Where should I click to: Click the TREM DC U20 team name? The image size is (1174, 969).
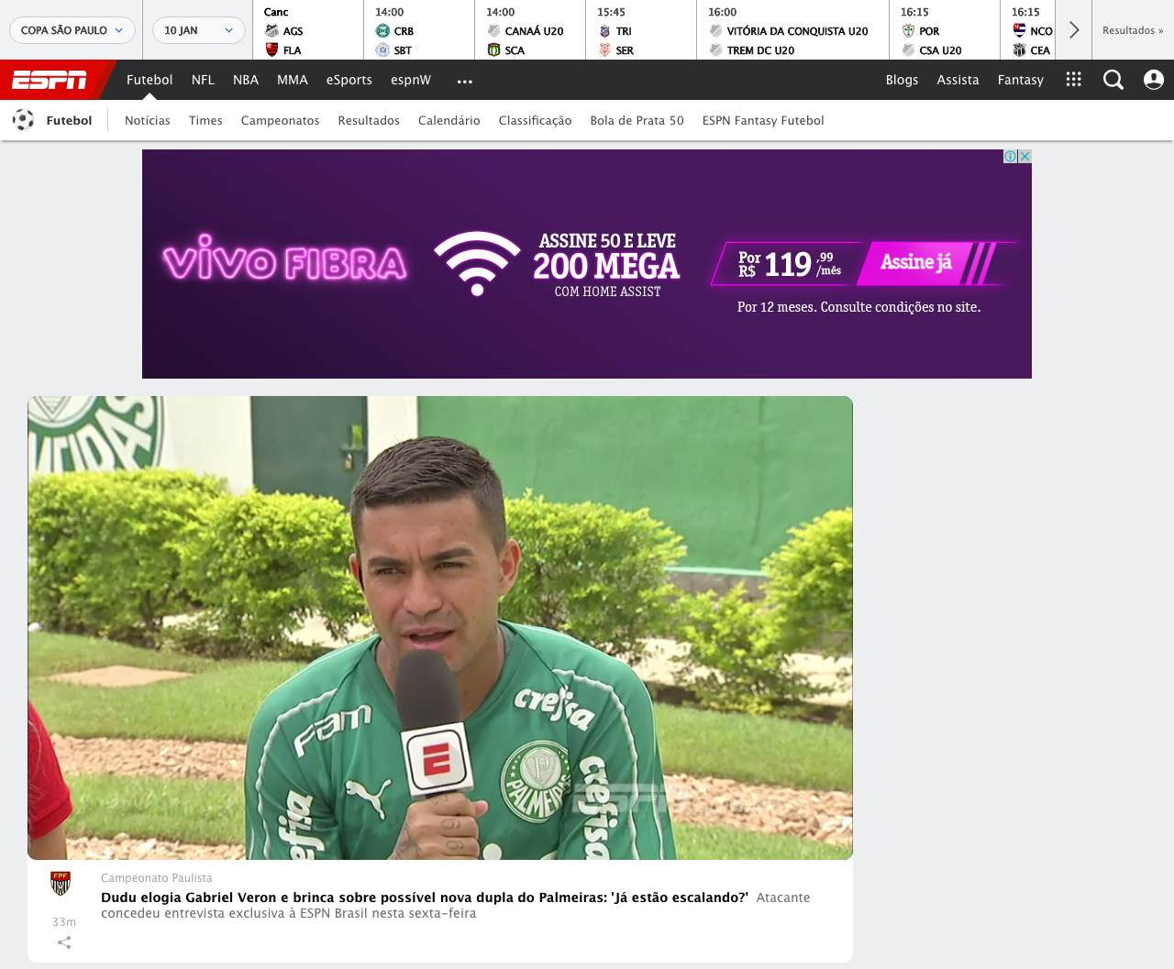761,50
